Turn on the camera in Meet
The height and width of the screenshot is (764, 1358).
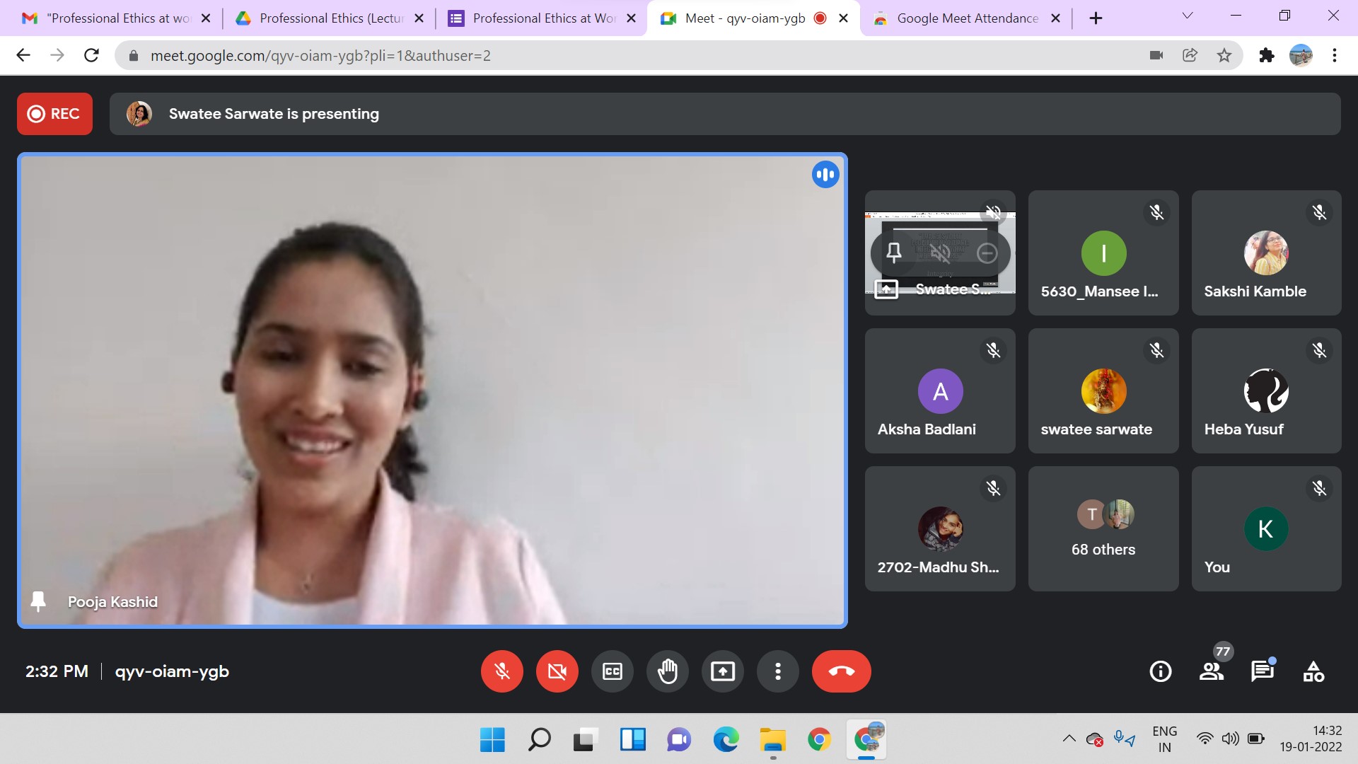point(557,671)
